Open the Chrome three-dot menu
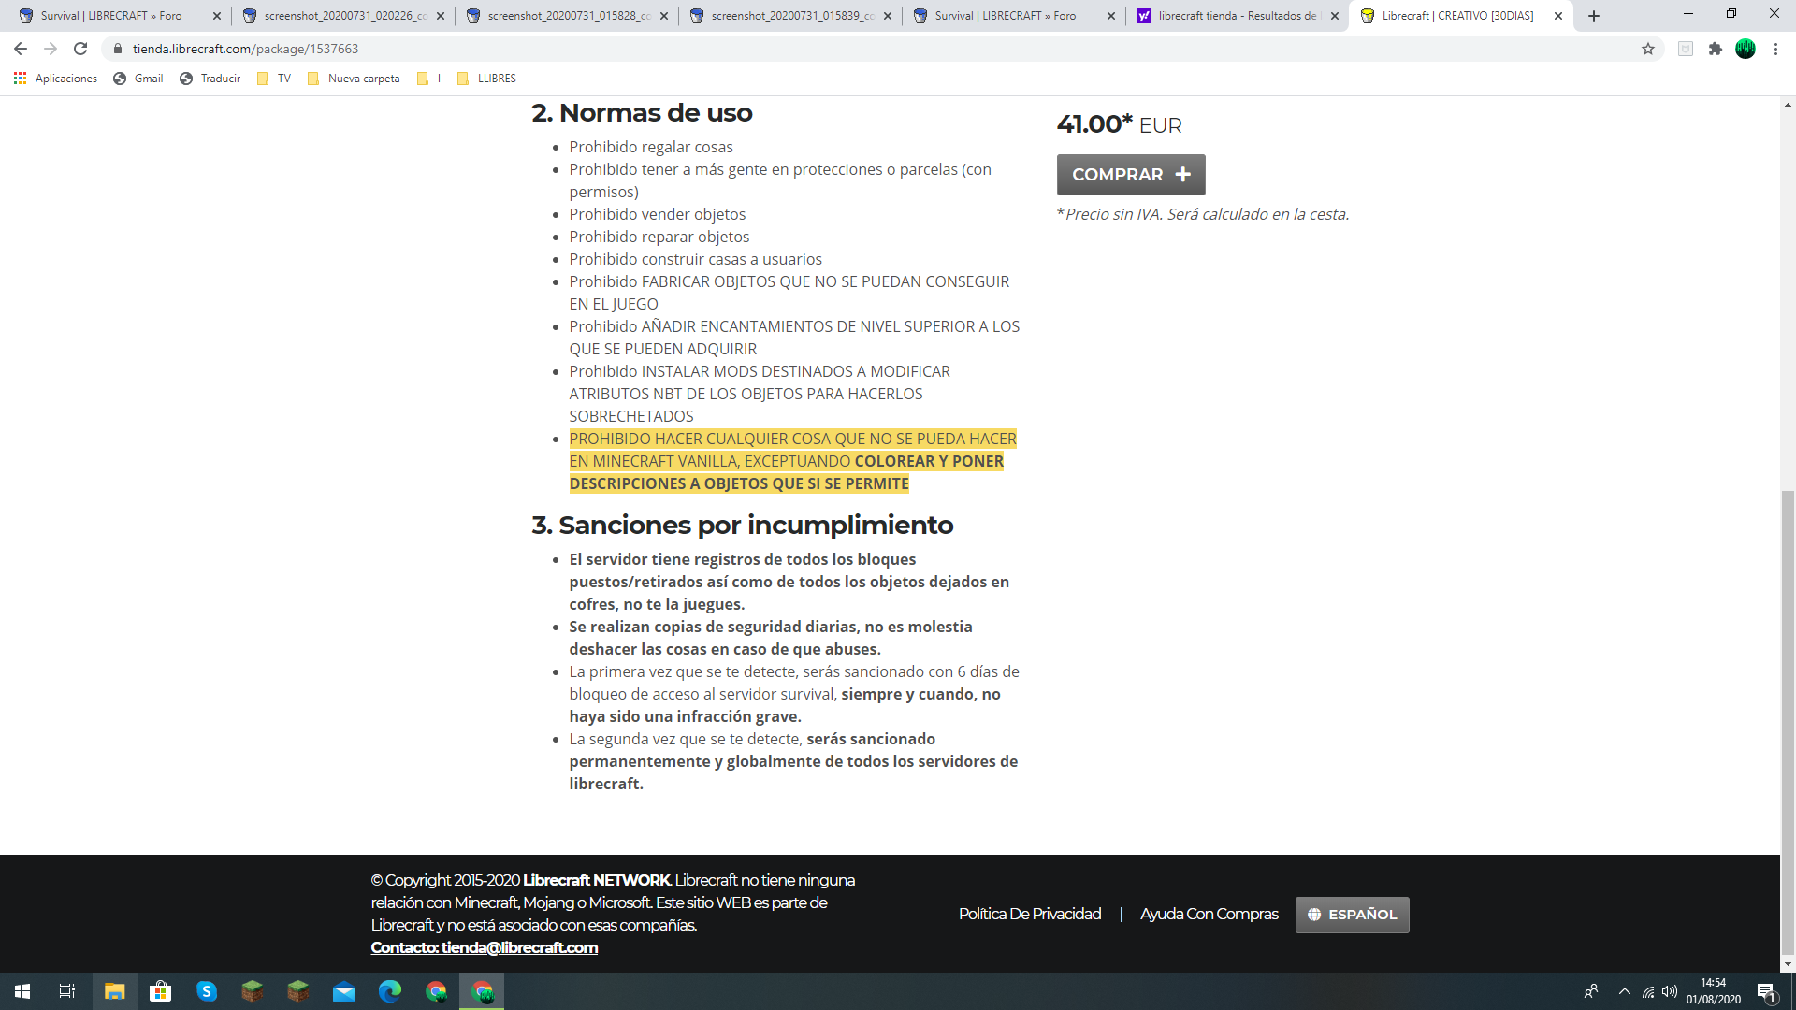 [1775, 49]
